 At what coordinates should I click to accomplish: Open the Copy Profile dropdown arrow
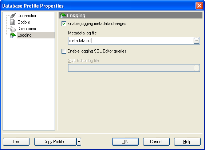tap(79, 142)
